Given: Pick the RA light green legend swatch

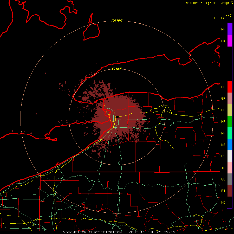Looking at the screenshot, I should pyautogui.click(x=230, y=133).
